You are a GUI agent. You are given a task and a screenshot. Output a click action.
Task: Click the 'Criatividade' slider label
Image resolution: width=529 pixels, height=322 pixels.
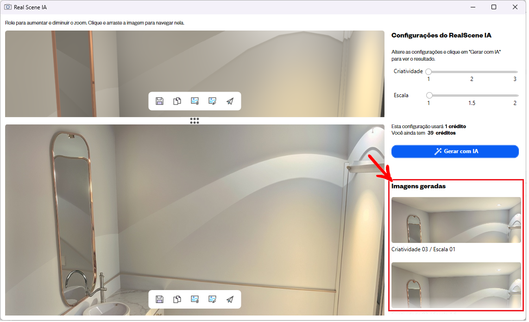pyautogui.click(x=408, y=71)
